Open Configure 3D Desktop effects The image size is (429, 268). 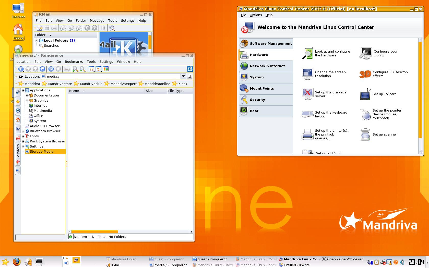(x=384, y=74)
